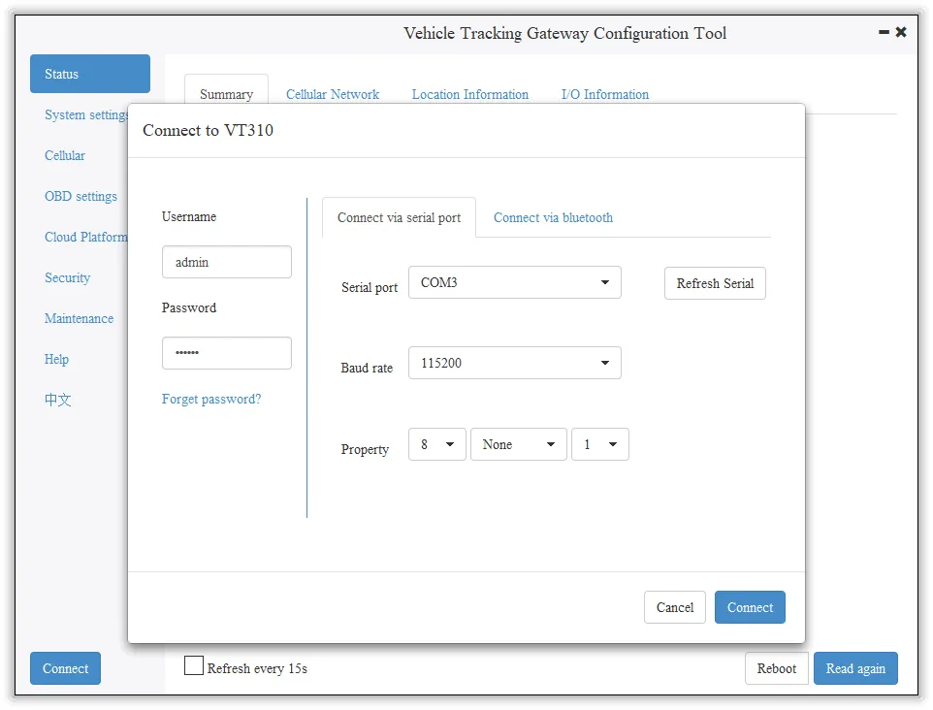Cancel the Connect to VT310 dialog
Viewport: 933px width, 710px height.
(675, 607)
